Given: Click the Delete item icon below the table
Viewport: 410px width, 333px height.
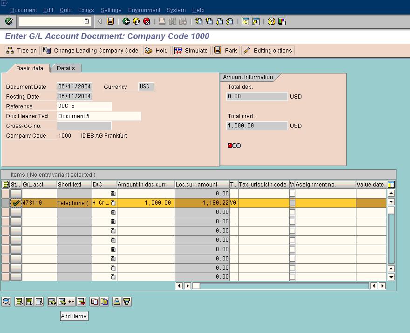Looking at the screenshot, I should coord(82,302).
